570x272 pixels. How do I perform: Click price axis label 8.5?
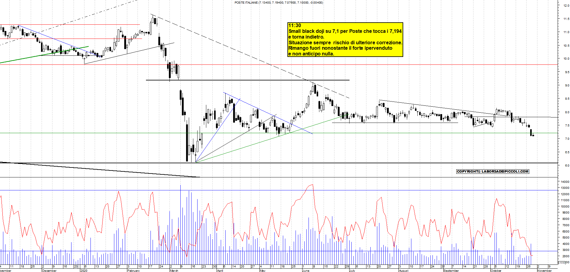click(x=567, y=98)
